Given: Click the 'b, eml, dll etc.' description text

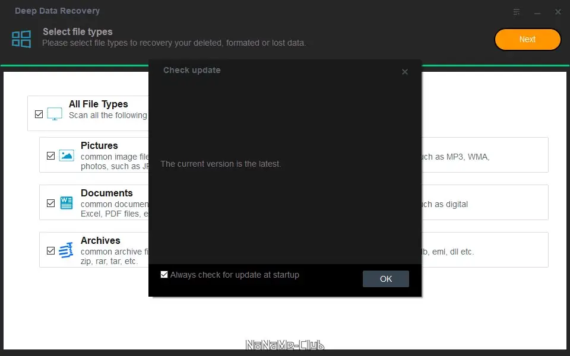Looking at the screenshot, I should coord(448,252).
